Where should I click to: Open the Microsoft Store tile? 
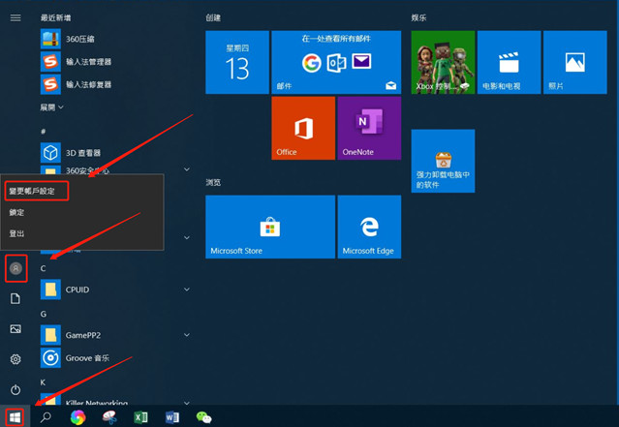click(x=270, y=227)
